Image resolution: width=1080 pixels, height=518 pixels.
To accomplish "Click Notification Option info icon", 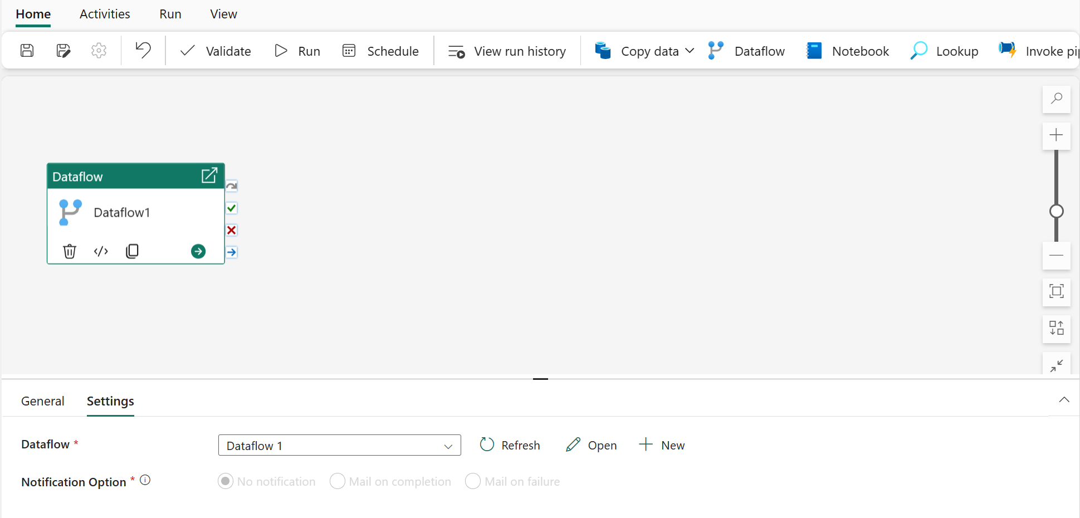I will pos(145,480).
